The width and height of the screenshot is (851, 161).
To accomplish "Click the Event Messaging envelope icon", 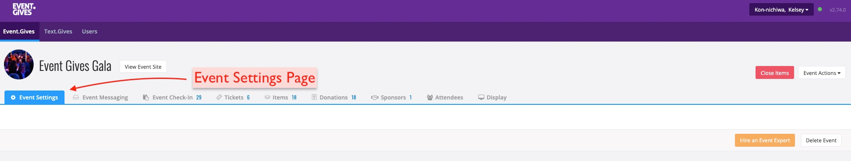I will [76, 97].
